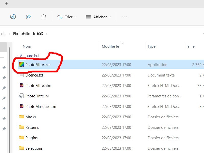The height and width of the screenshot is (153, 204).
Task: Click the Share icon in toolbar
Action: point(28,17)
